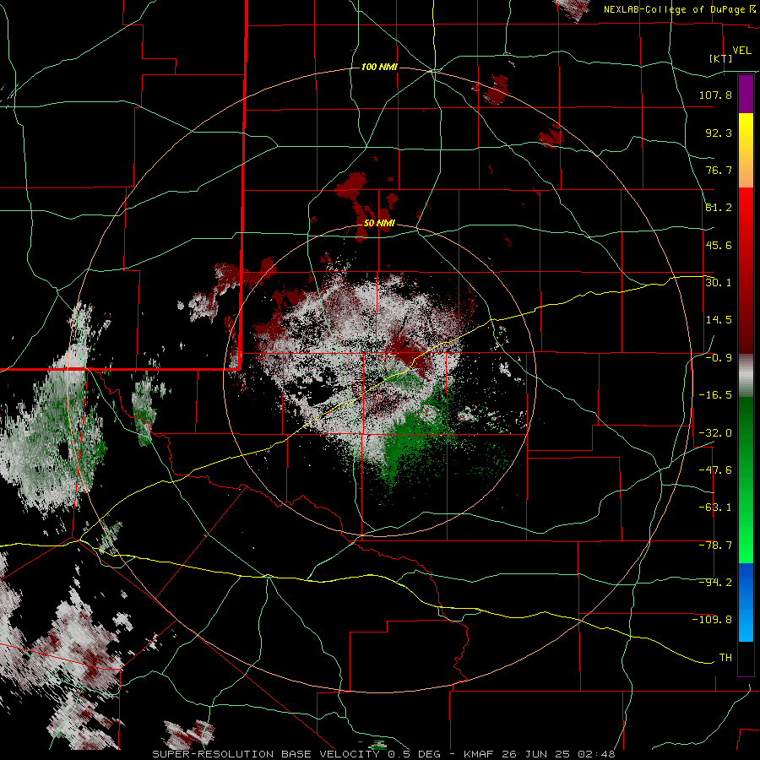760x760 pixels.
Task: Select the -47.6 velocity scale value
Action: (x=715, y=470)
